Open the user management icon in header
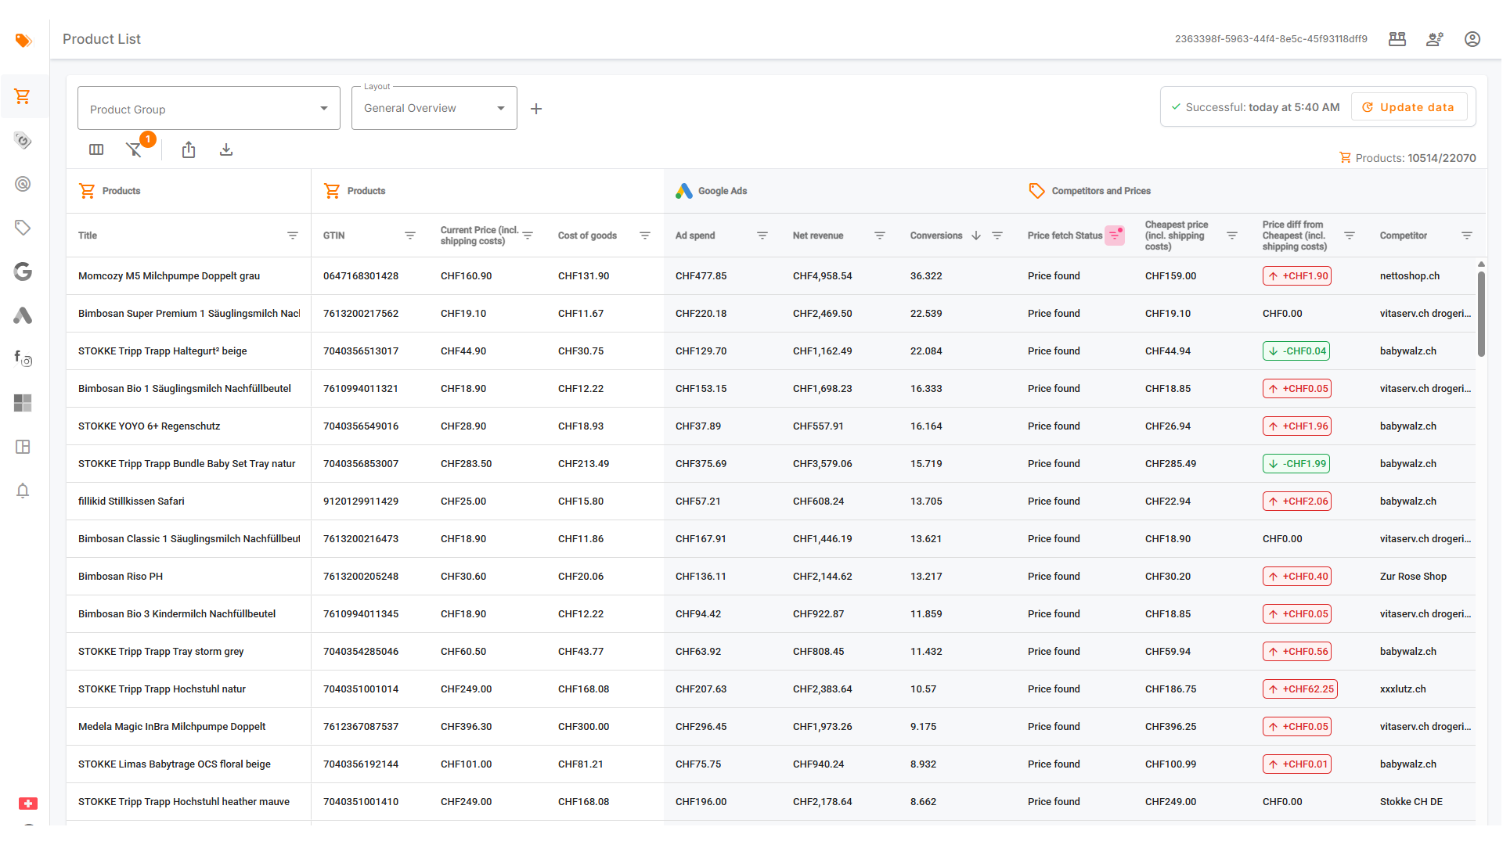The height and width of the screenshot is (845, 1503). point(1435,39)
